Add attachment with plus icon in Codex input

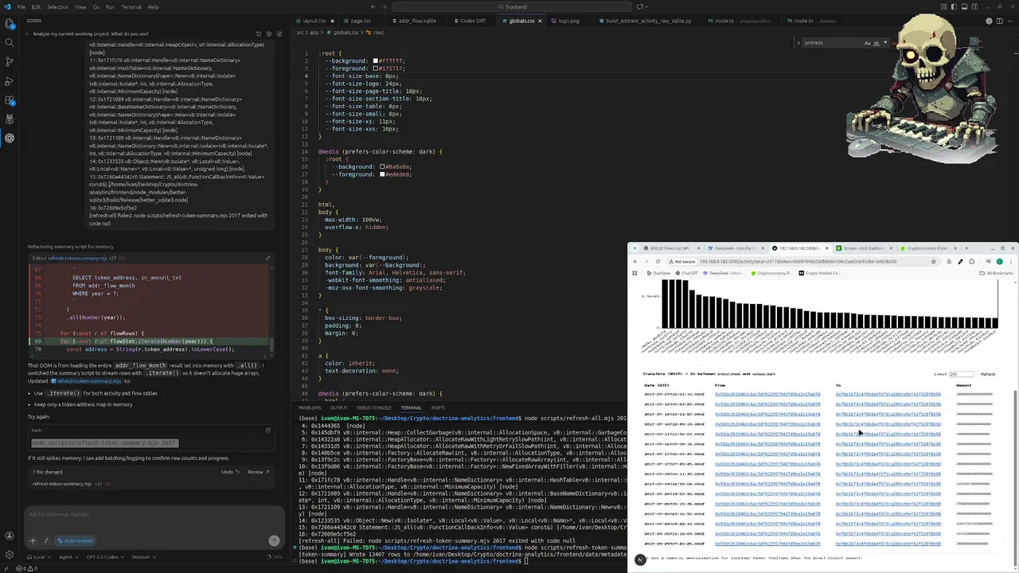(33, 540)
